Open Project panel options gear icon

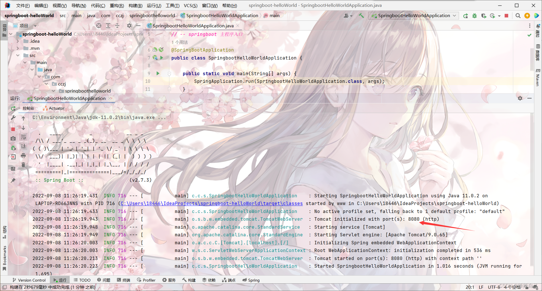pyautogui.click(x=129, y=26)
